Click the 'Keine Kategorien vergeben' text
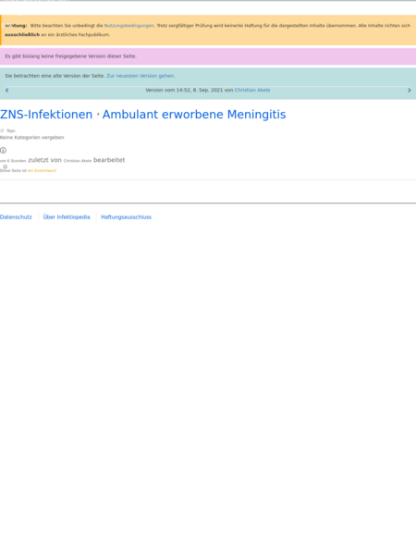This screenshot has width=416, height=555. [x=31, y=137]
